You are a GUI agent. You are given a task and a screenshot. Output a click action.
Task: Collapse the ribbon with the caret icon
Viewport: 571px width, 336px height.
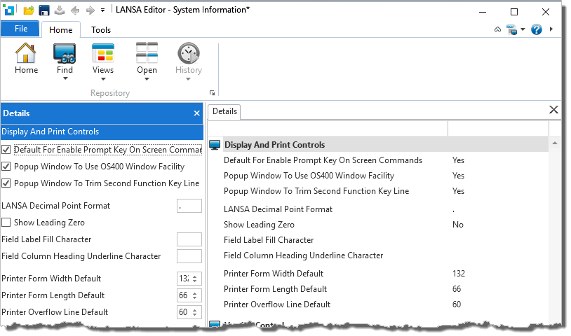pos(497,29)
